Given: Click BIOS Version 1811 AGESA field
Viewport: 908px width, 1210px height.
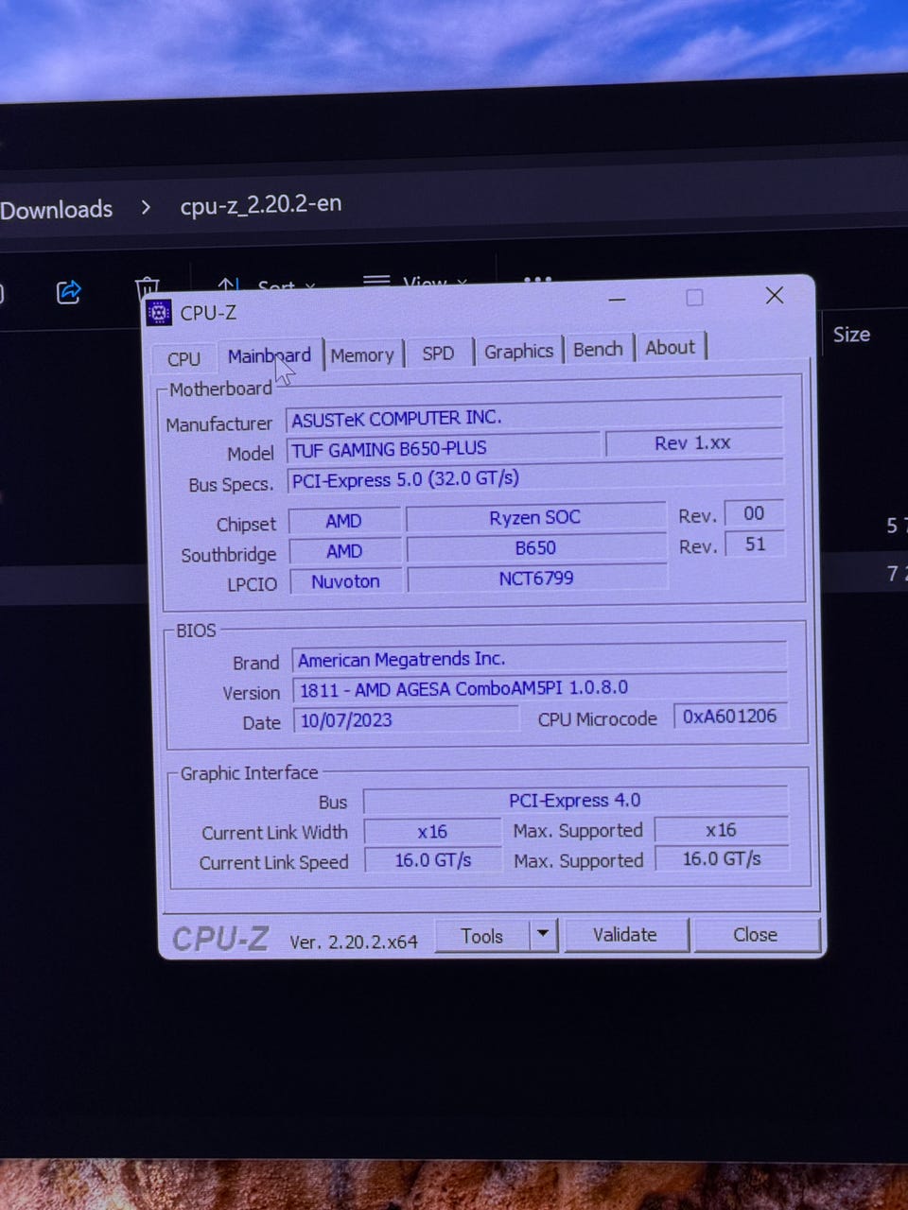Looking at the screenshot, I should (540, 688).
